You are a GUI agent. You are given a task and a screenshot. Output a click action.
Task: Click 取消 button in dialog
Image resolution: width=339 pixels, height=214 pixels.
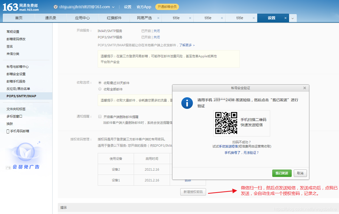pyautogui.click(x=300, y=173)
